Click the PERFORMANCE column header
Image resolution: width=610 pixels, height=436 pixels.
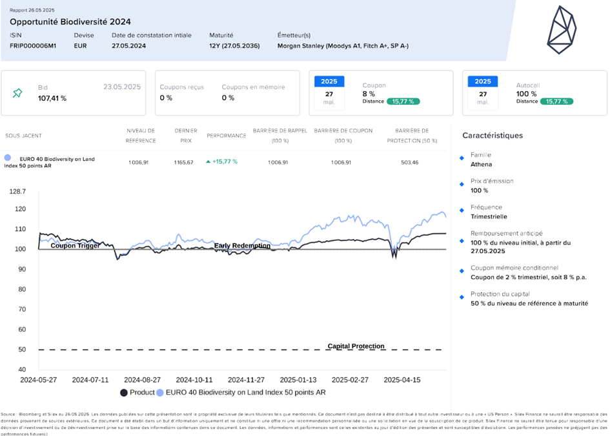click(227, 136)
